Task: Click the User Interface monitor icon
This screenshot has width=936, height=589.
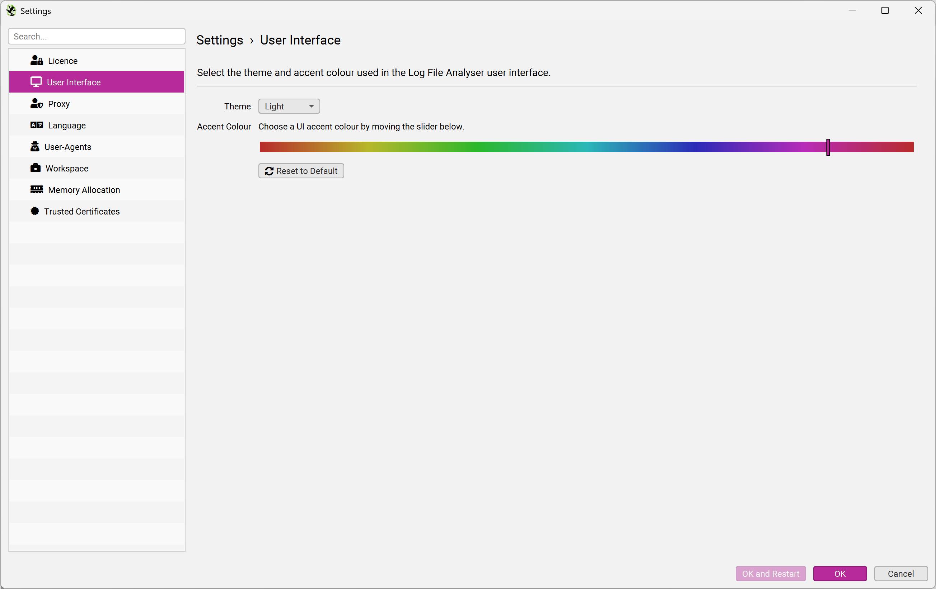Action: pyautogui.click(x=36, y=82)
